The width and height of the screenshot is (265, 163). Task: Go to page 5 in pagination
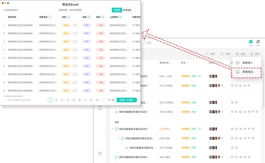click(x=74, y=100)
